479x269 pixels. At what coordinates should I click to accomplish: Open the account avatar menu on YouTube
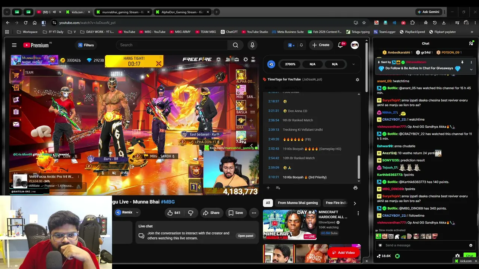[355, 45]
